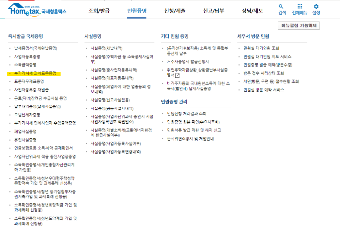Click the Hometax logo
340x230 pixels.
click(x=37, y=10)
